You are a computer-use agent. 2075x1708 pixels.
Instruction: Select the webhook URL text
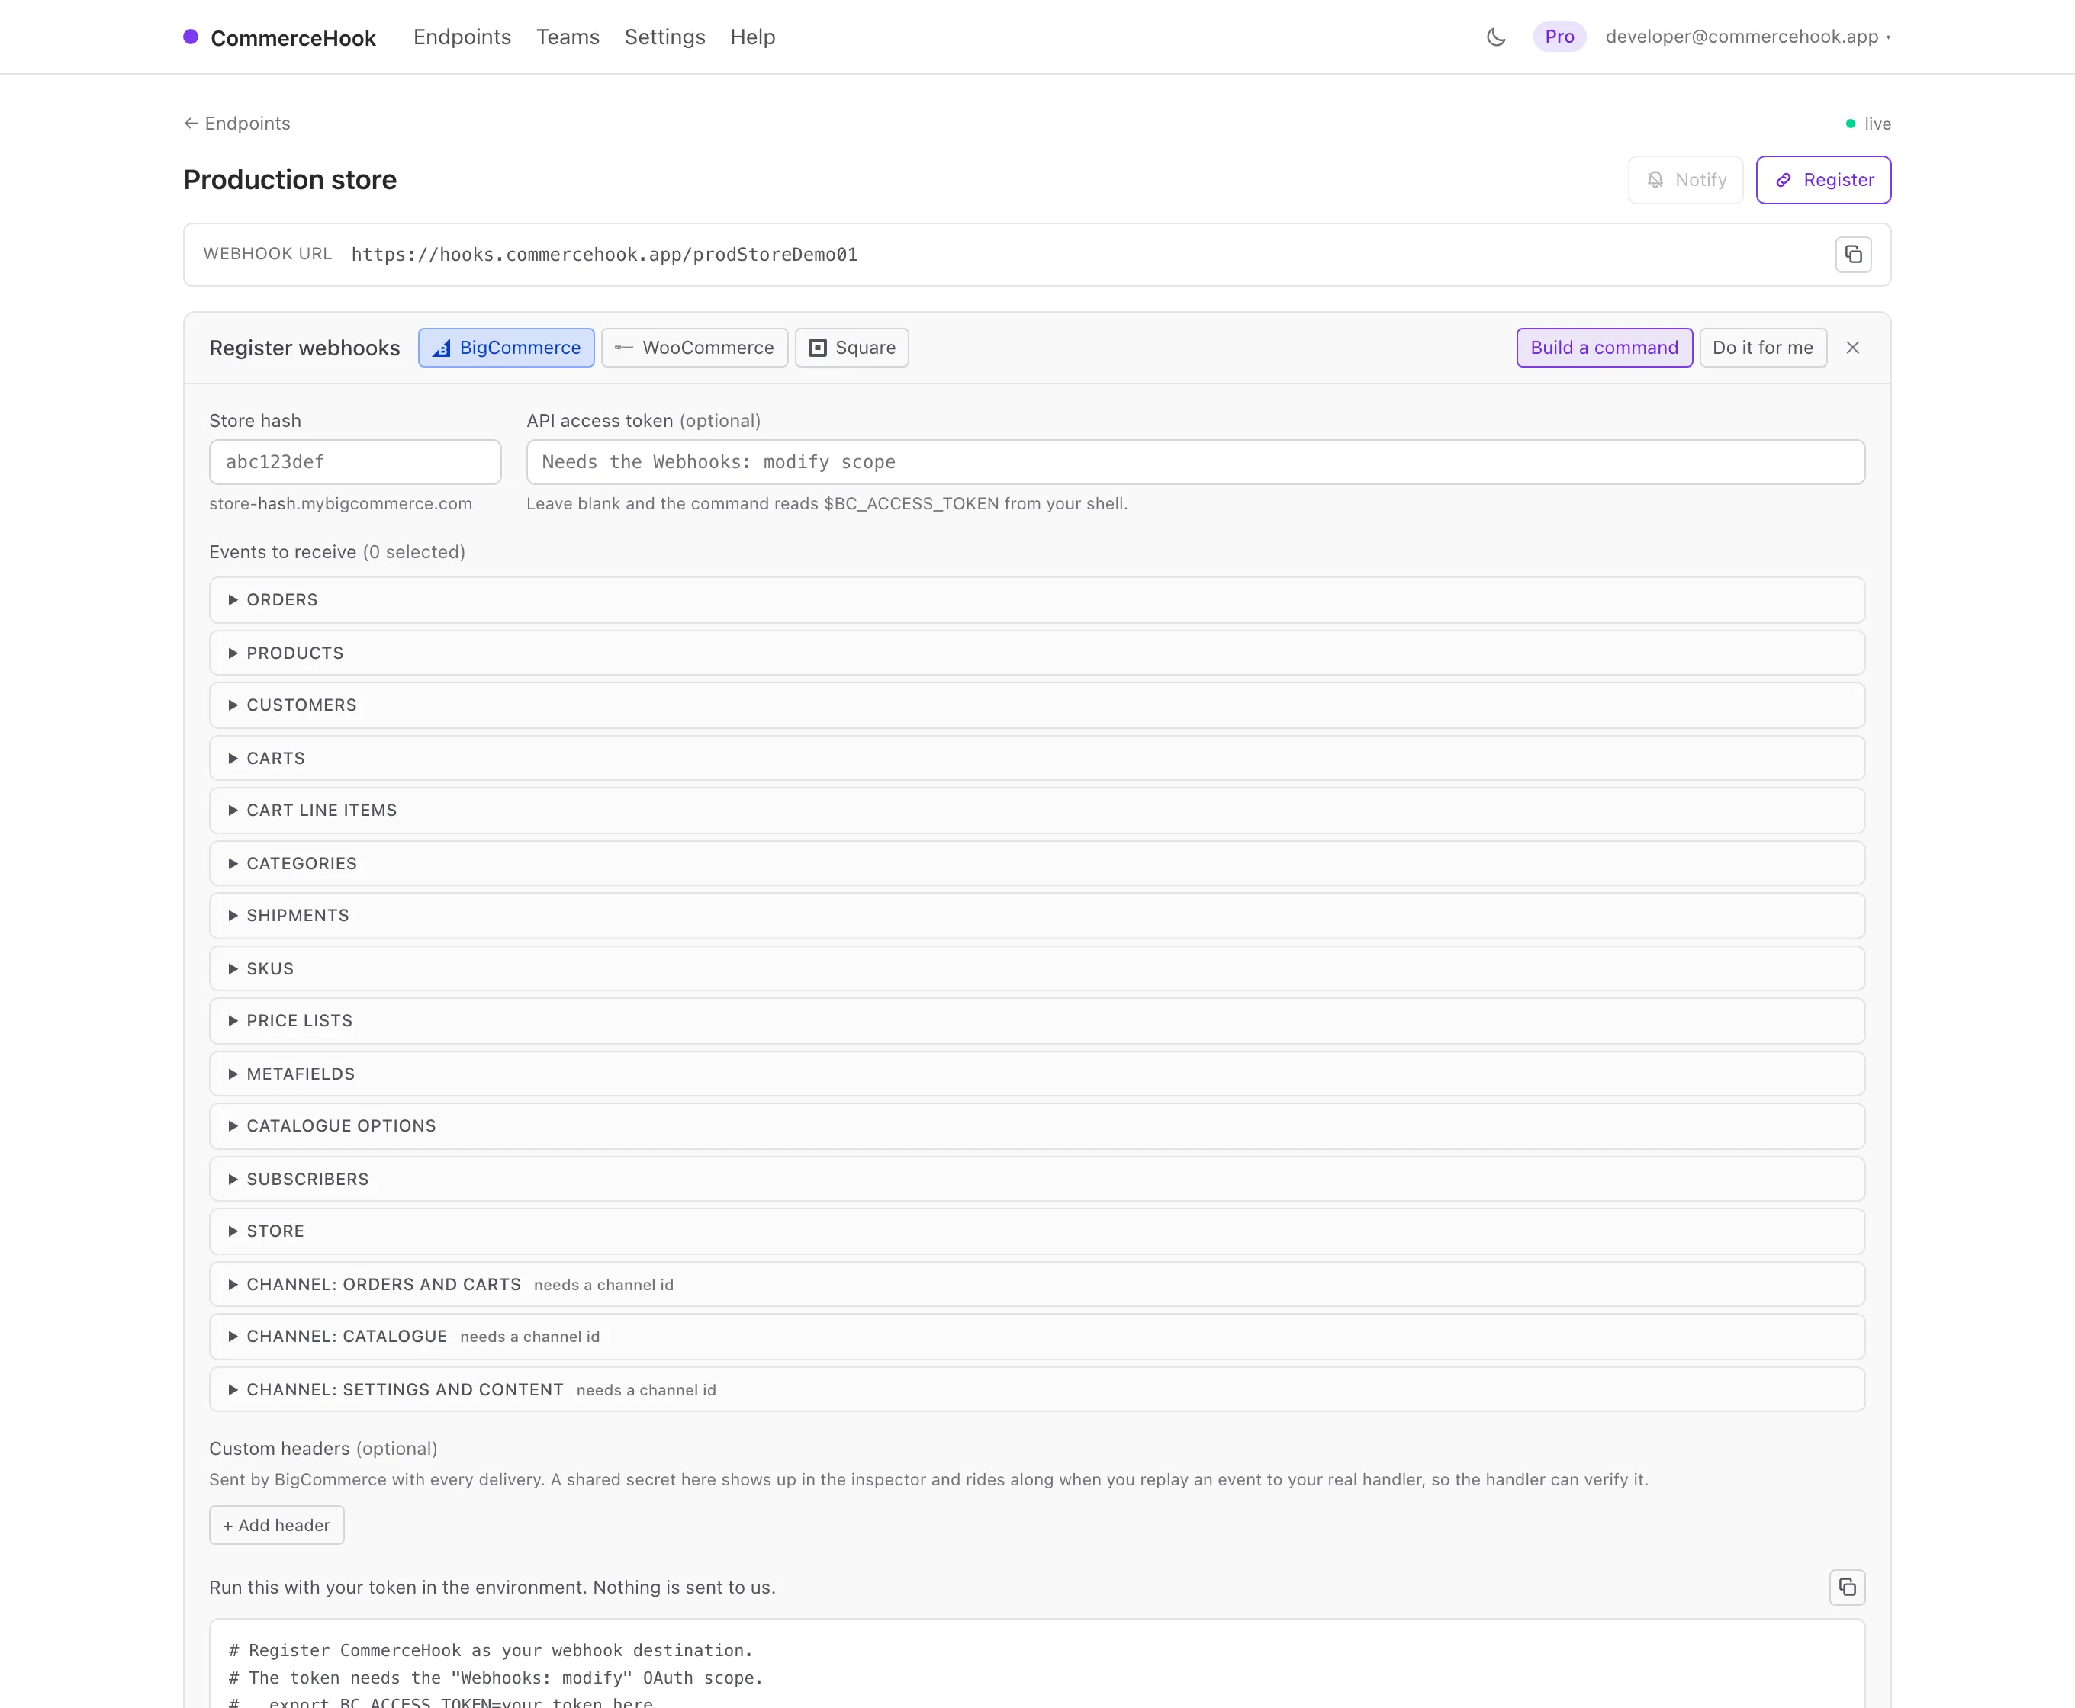[x=603, y=255]
